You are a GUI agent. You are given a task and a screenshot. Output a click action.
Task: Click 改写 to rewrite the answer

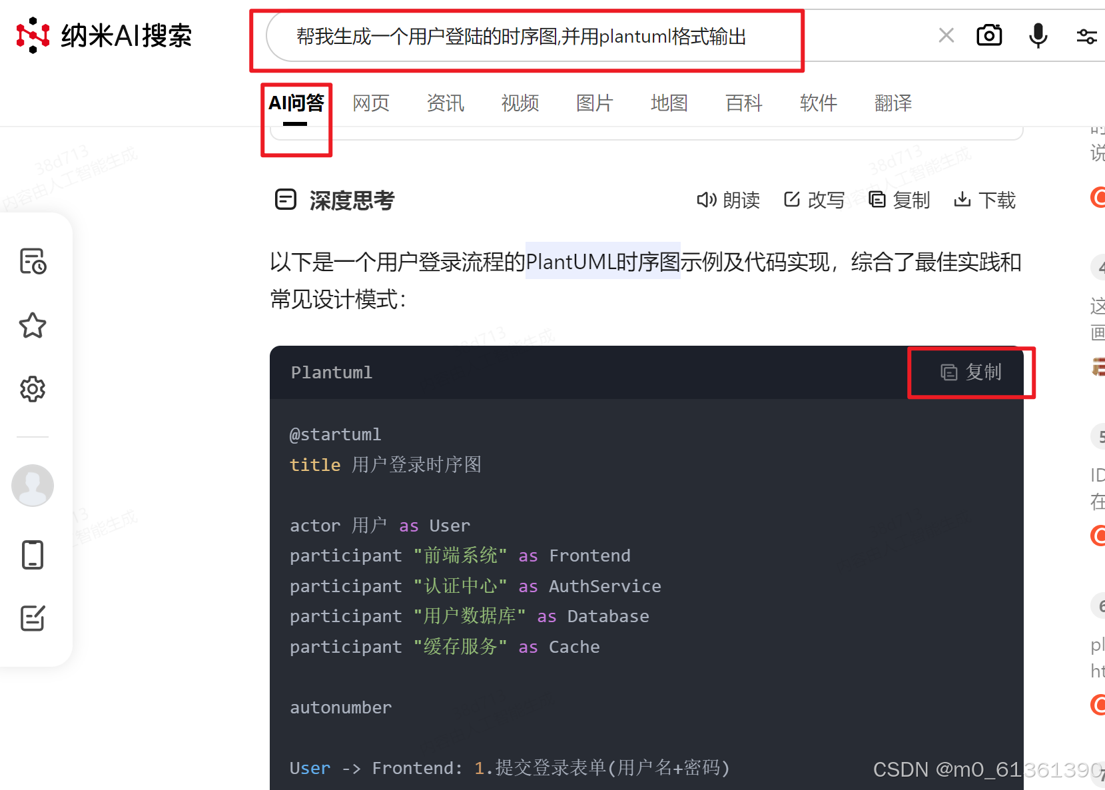pyautogui.click(x=814, y=200)
